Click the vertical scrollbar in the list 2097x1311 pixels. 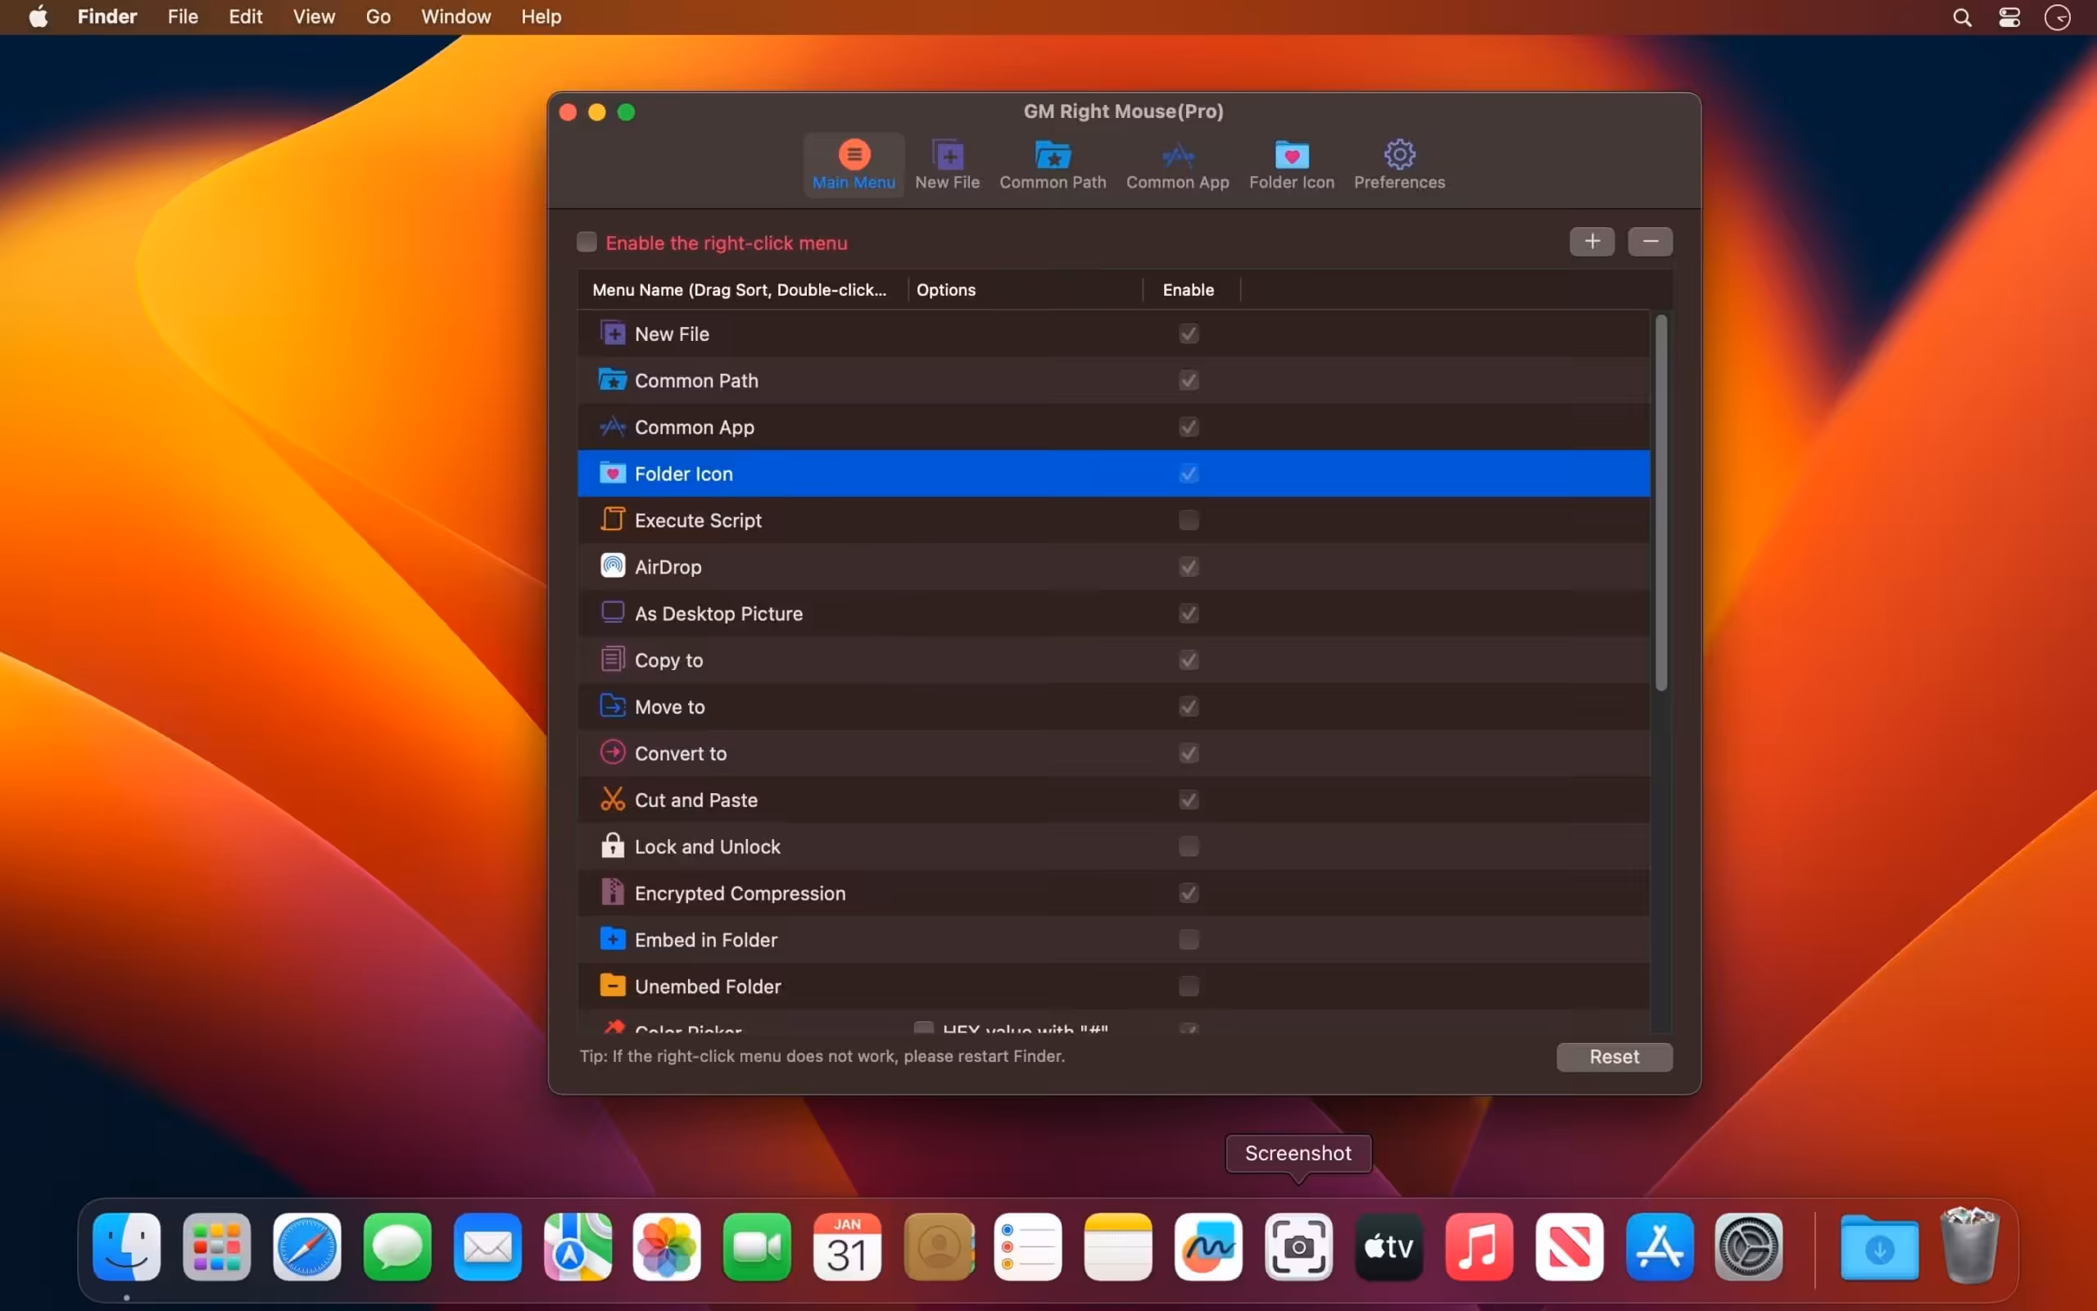(1661, 503)
